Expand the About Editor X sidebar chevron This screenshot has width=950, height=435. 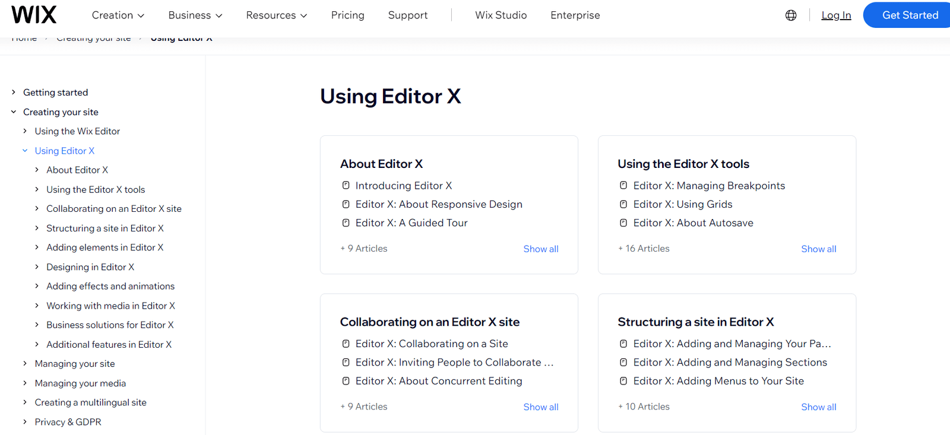(37, 170)
